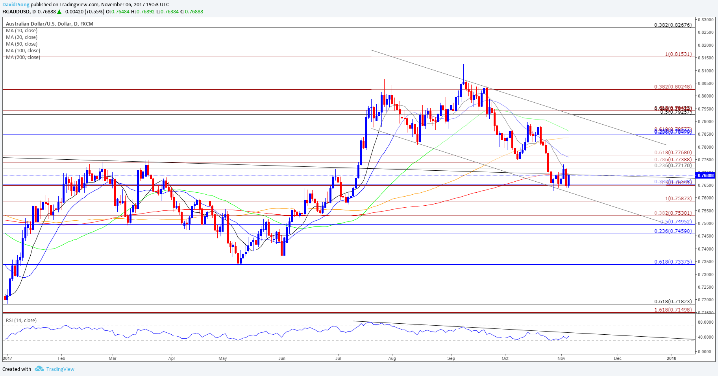Select the 0.618(0.71823) Fibonacci label
718x376 pixels.
click(x=673, y=302)
